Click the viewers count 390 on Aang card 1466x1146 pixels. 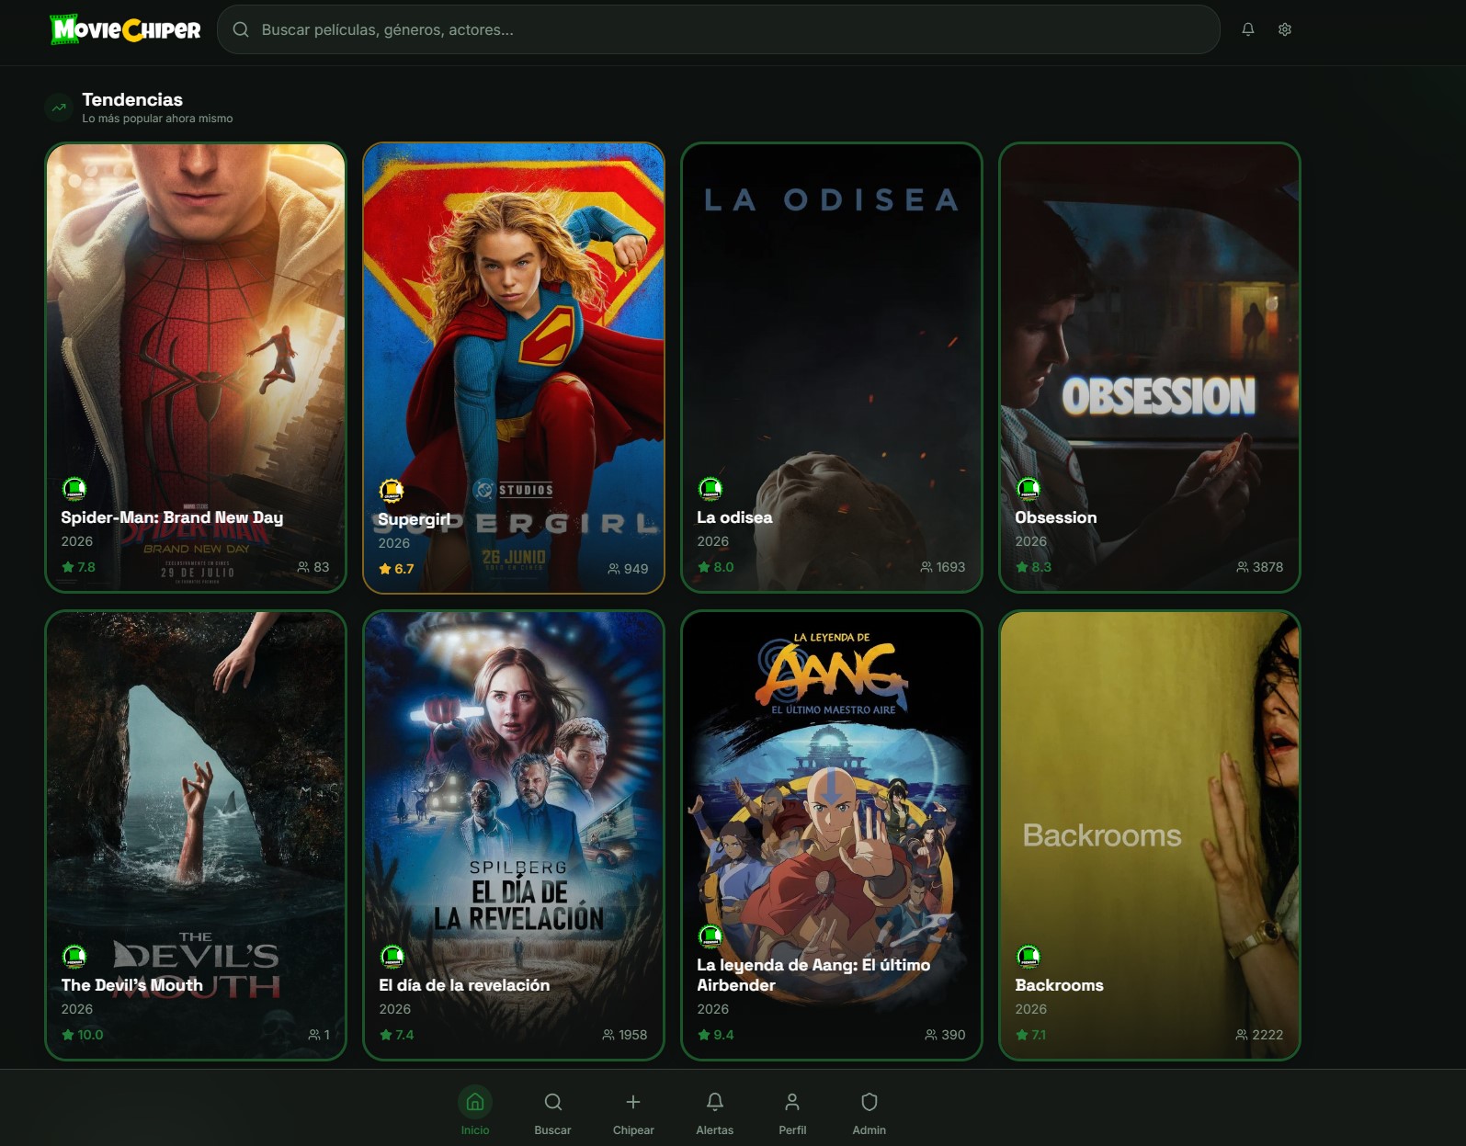click(945, 1035)
